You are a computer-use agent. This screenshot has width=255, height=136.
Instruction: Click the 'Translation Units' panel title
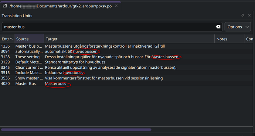click(17, 16)
